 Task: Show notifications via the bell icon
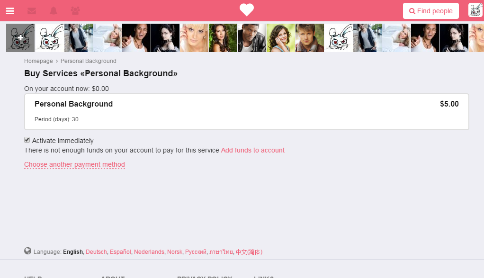[x=54, y=11]
